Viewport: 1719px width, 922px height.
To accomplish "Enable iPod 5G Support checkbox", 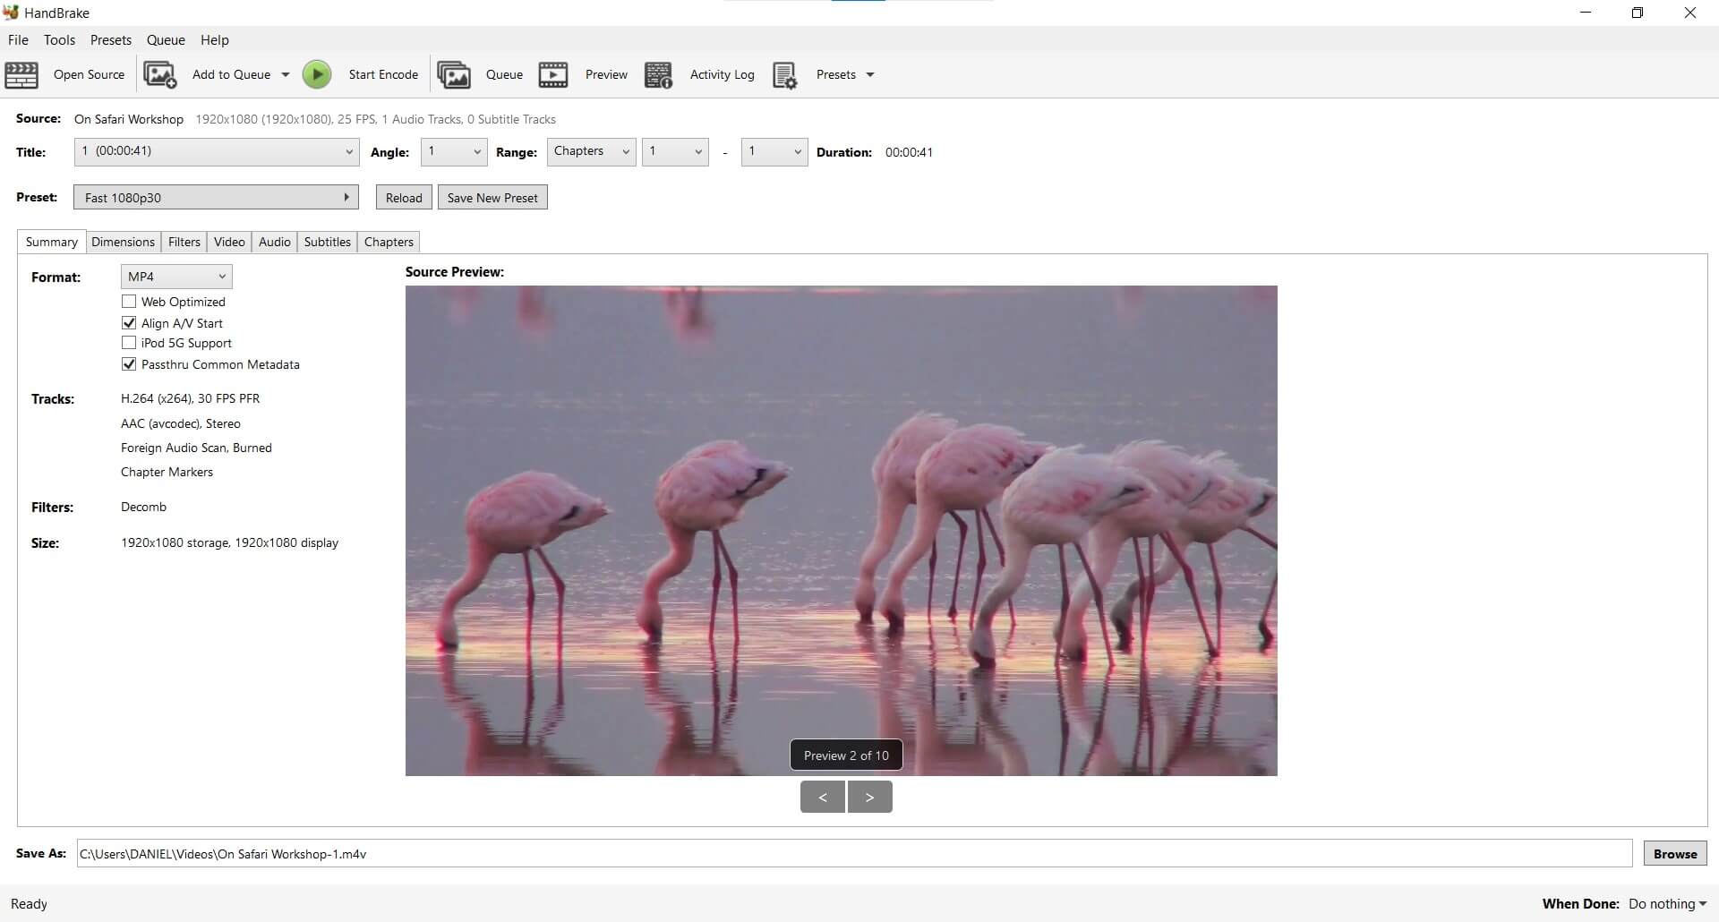I will (129, 343).
